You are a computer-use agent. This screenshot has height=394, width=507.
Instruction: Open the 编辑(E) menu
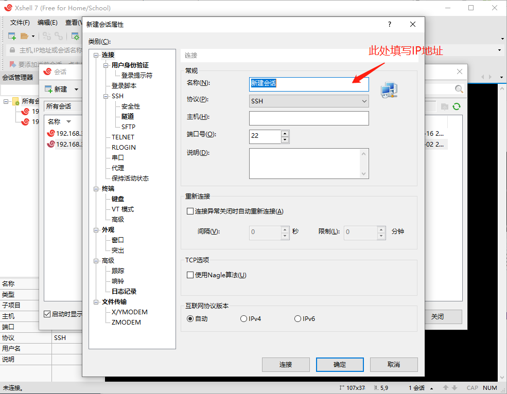(x=47, y=22)
